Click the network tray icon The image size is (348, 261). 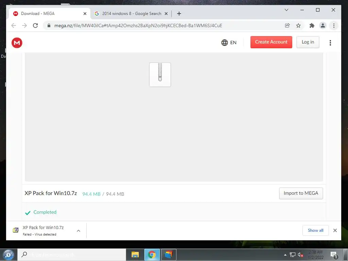[293, 255]
